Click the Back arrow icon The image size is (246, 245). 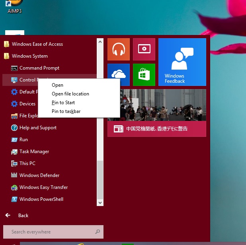point(8,215)
